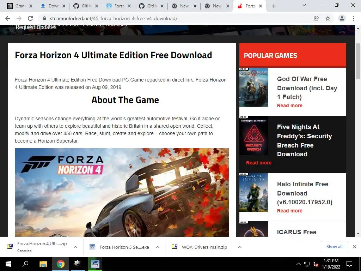Open the taskbar clock and date
The image size is (361, 271).
coord(331,264)
